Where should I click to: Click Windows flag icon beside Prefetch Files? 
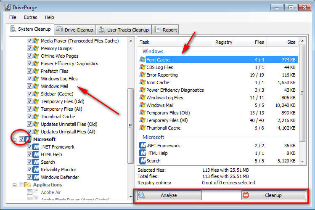pos(36,71)
